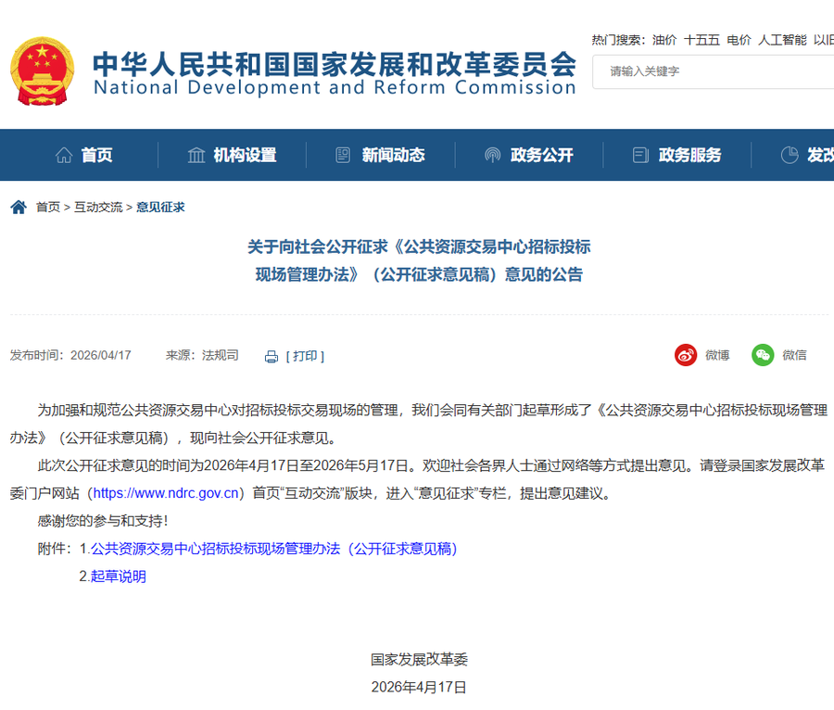834x710 pixels.
Task: Click the pie chart icon in navigation
Action: [x=790, y=156]
